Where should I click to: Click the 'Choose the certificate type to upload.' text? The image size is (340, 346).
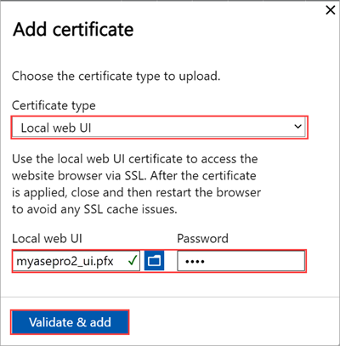pyautogui.click(x=116, y=77)
